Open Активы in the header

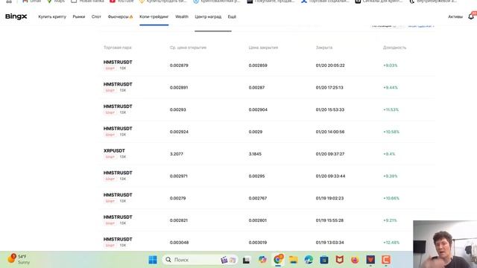pos(455,16)
